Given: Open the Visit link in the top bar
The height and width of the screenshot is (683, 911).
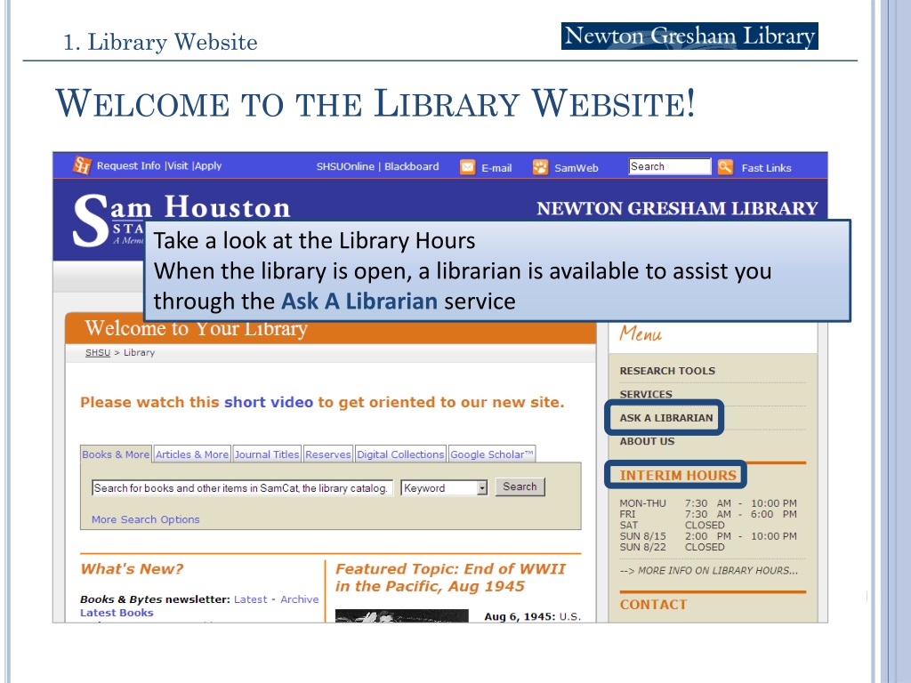Looking at the screenshot, I should [x=178, y=165].
